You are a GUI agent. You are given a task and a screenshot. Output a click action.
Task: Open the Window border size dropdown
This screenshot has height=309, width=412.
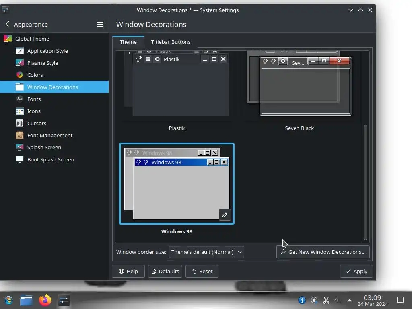206,252
